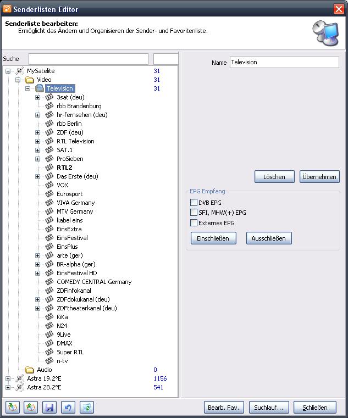Select the Eurosport channel icon

[49, 194]
